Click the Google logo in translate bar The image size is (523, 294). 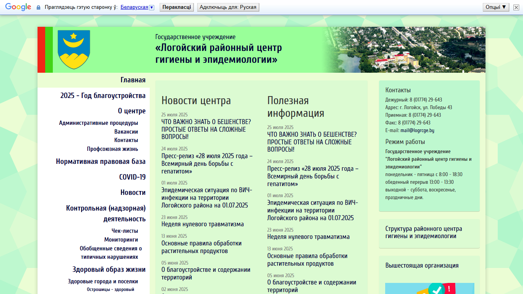click(x=18, y=7)
